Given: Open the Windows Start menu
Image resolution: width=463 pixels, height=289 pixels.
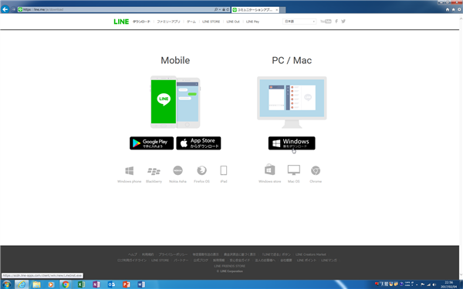Looking at the screenshot, I should [x=6, y=284].
